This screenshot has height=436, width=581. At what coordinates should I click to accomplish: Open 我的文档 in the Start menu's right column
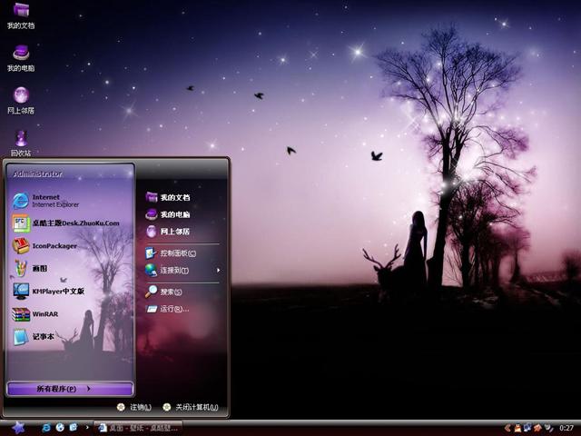[x=174, y=197]
